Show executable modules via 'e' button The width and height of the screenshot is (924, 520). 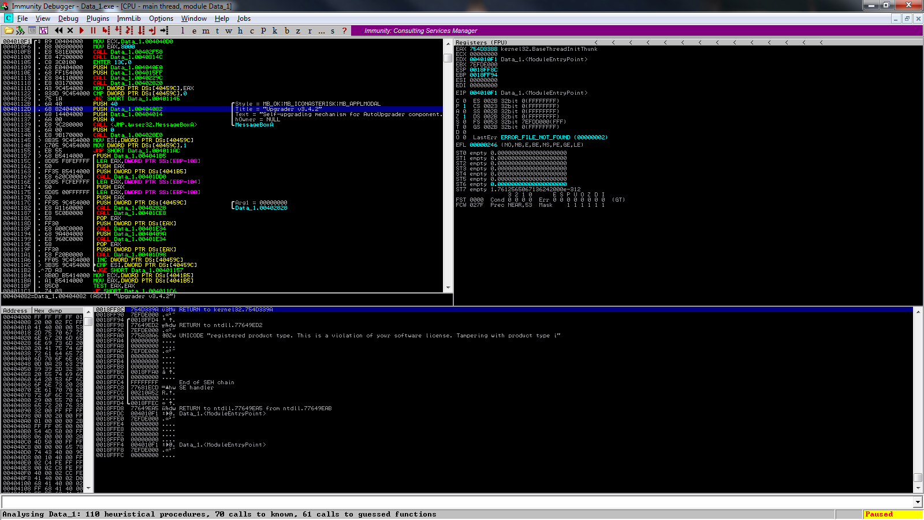point(194,31)
